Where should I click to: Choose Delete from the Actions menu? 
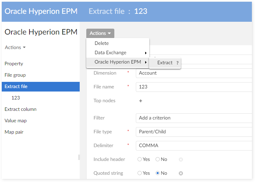pos(102,43)
